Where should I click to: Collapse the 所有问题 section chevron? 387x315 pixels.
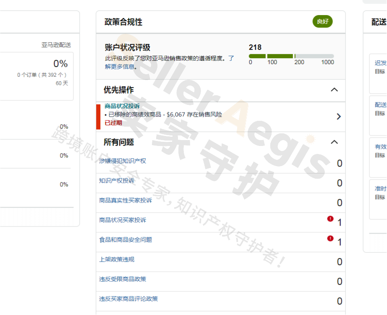(x=334, y=142)
